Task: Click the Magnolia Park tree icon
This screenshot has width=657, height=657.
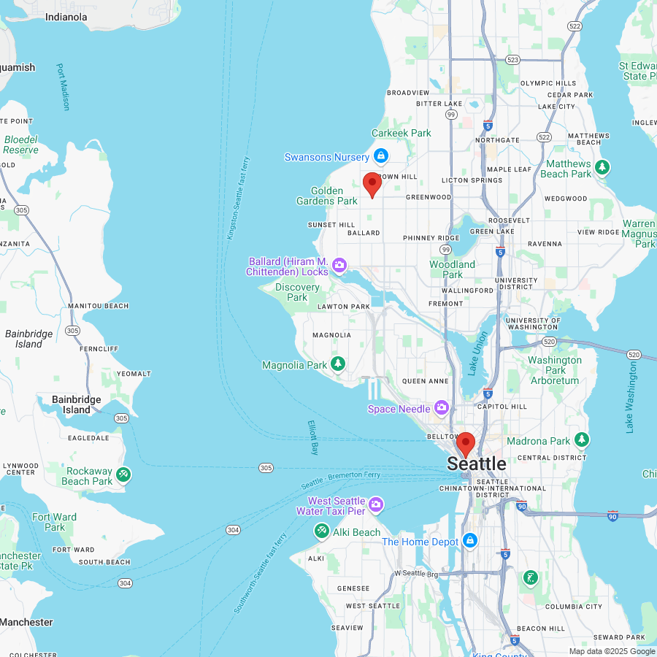Action: pyautogui.click(x=337, y=364)
